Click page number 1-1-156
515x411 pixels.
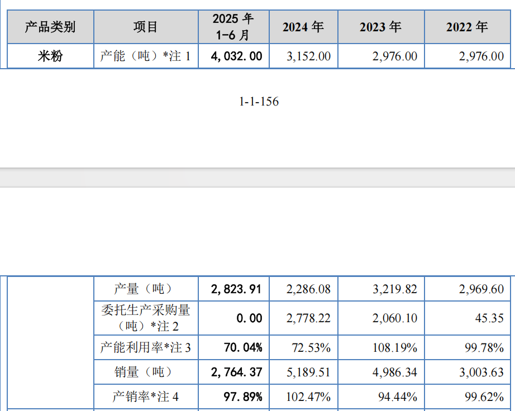click(x=259, y=102)
